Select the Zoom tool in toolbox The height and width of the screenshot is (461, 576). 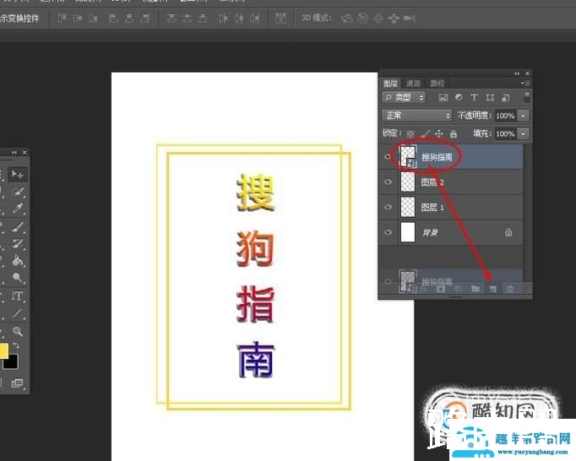tap(17, 331)
